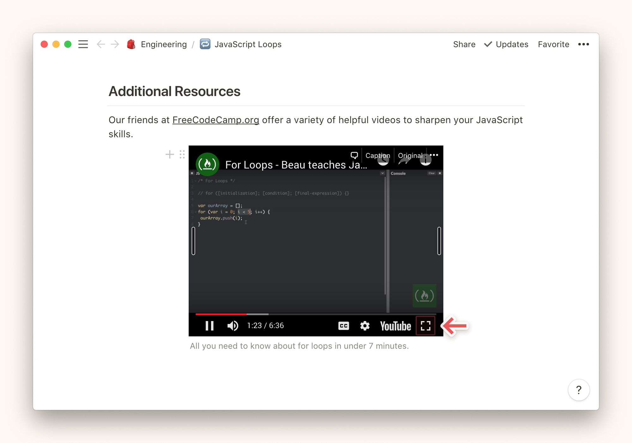
Task: Add a comment to the video block
Action: (x=354, y=155)
